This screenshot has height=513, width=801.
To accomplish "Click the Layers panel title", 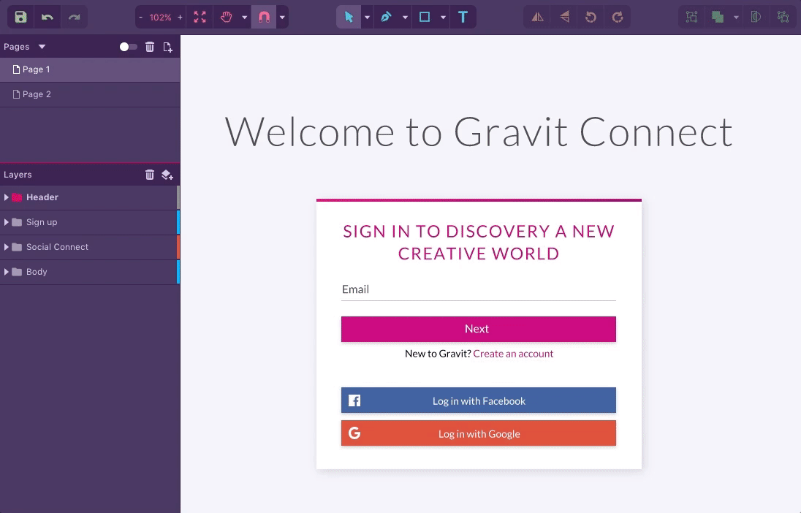I will click(x=18, y=175).
